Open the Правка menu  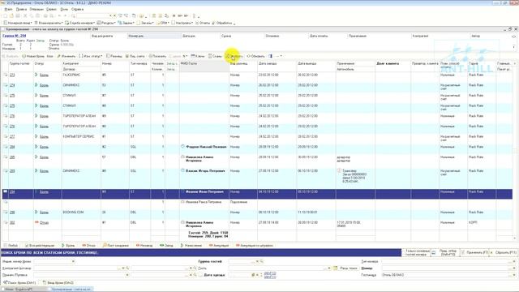21,9
